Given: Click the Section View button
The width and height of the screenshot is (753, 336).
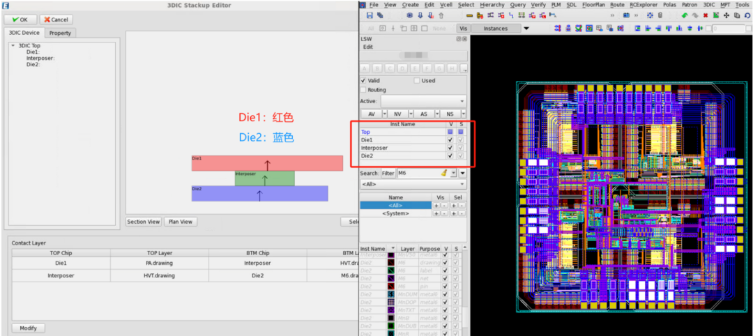Looking at the screenshot, I should (143, 222).
